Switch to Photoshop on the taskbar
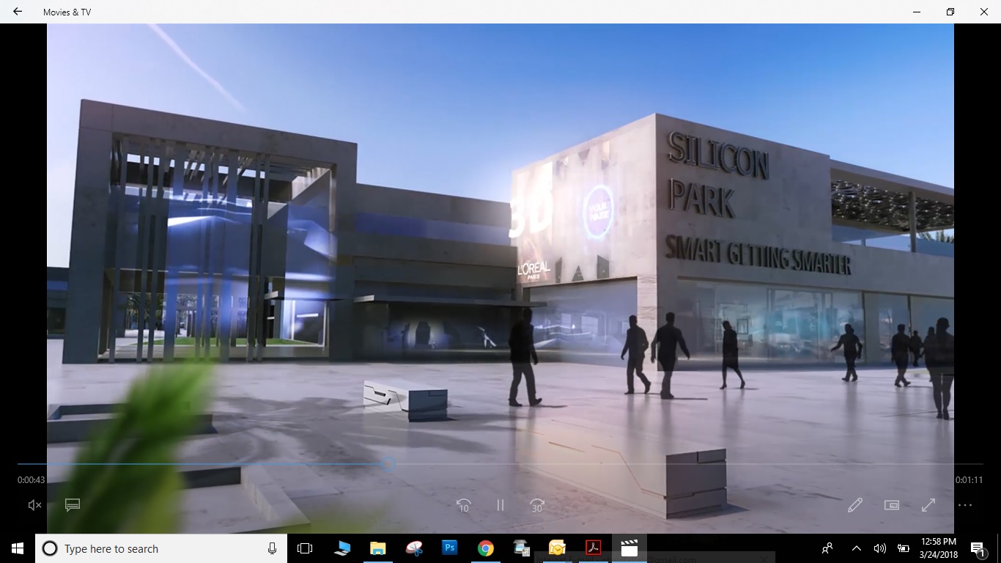The width and height of the screenshot is (1001, 563). (x=450, y=548)
